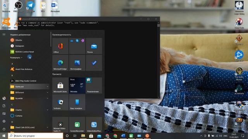The width and height of the screenshot is (248, 139).
Task: Switch to Ubuntu terminal on taskbar
Action: click(147, 136)
